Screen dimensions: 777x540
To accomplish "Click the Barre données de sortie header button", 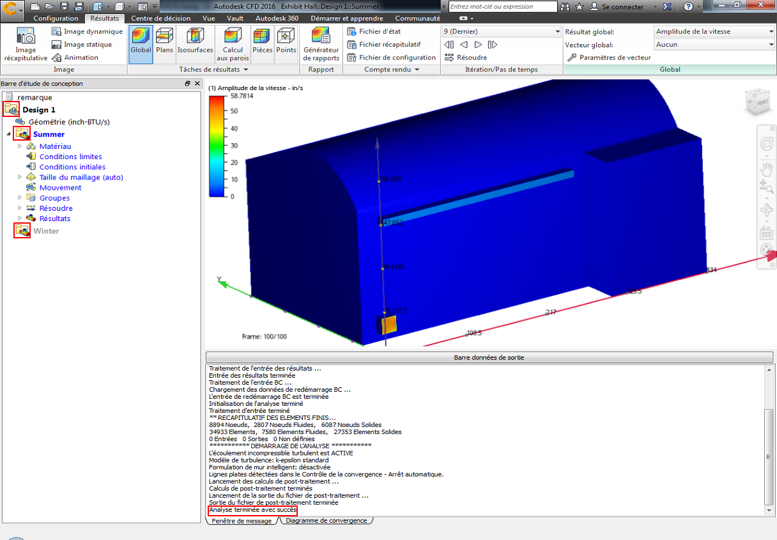I will tap(489, 357).
